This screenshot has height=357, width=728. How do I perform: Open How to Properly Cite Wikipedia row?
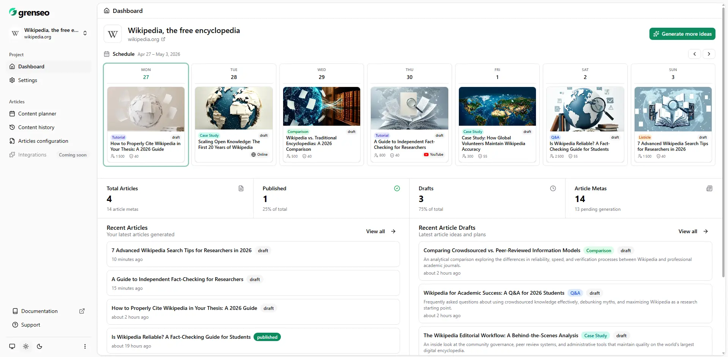(253, 312)
